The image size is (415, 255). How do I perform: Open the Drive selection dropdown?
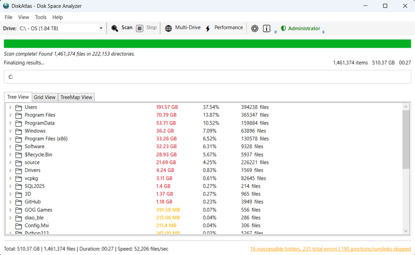coord(101,28)
